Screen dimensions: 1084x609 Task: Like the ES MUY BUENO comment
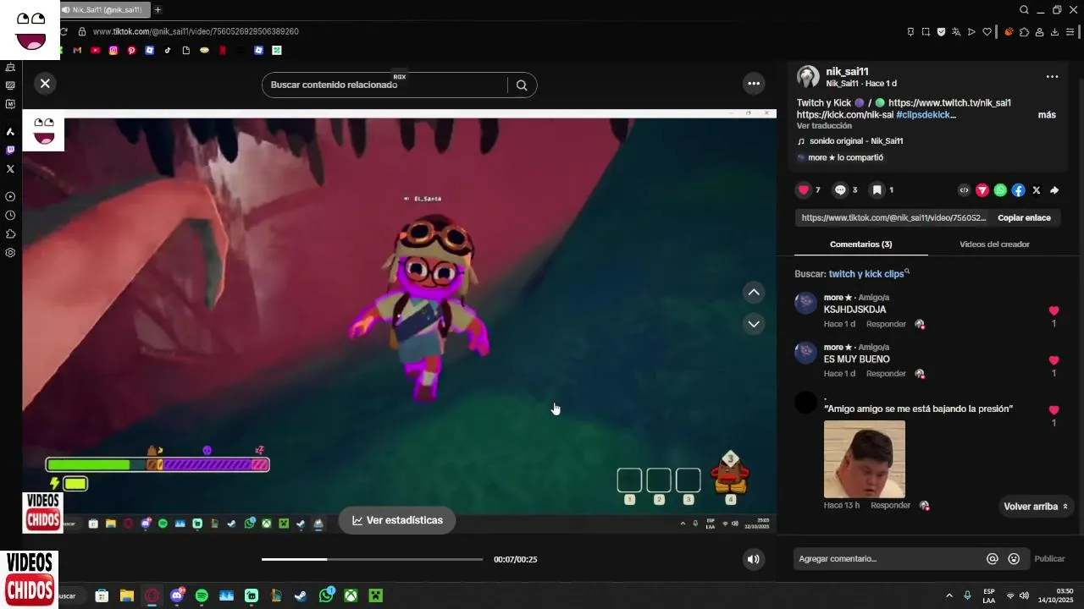[x=1054, y=360]
